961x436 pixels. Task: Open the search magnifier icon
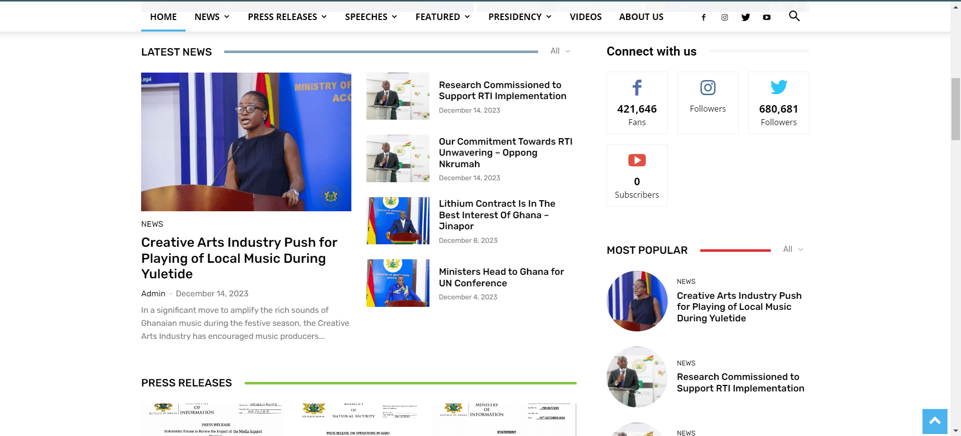[x=794, y=16]
